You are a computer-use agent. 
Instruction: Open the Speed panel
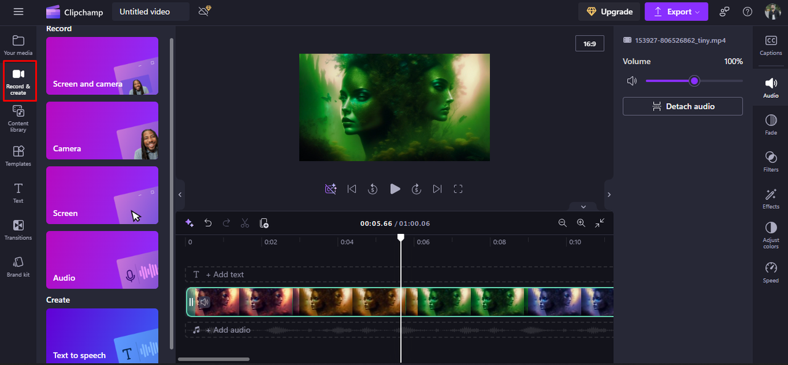tap(771, 272)
